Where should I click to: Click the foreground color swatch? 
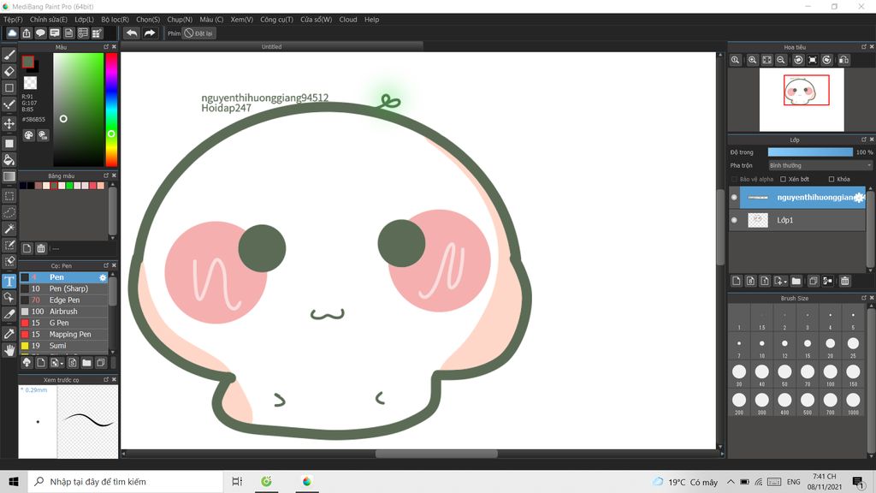point(28,62)
